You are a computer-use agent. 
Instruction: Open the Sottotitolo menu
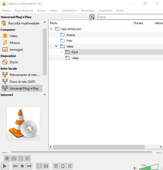(69, 11)
